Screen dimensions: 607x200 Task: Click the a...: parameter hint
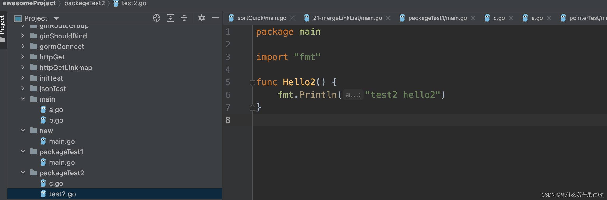(353, 95)
